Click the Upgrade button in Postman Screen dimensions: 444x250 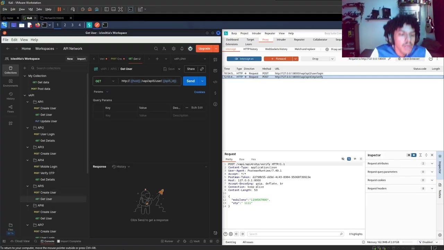204,49
